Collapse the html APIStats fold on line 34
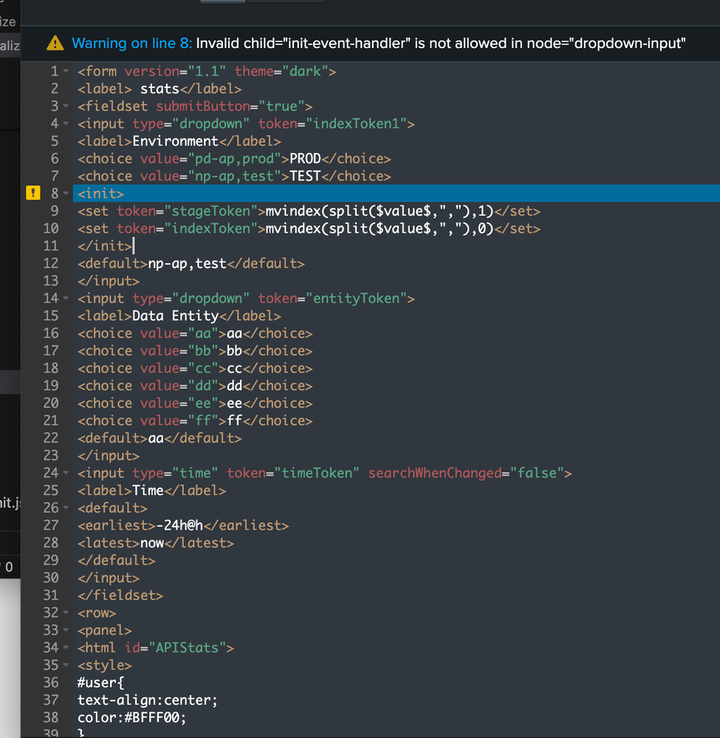 point(66,647)
